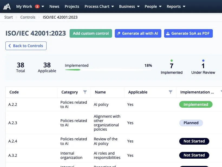The height and width of the screenshot is (167, 222).
Task: Go Back to Controls
Action: pyautogui.click(x=26, y=46)
